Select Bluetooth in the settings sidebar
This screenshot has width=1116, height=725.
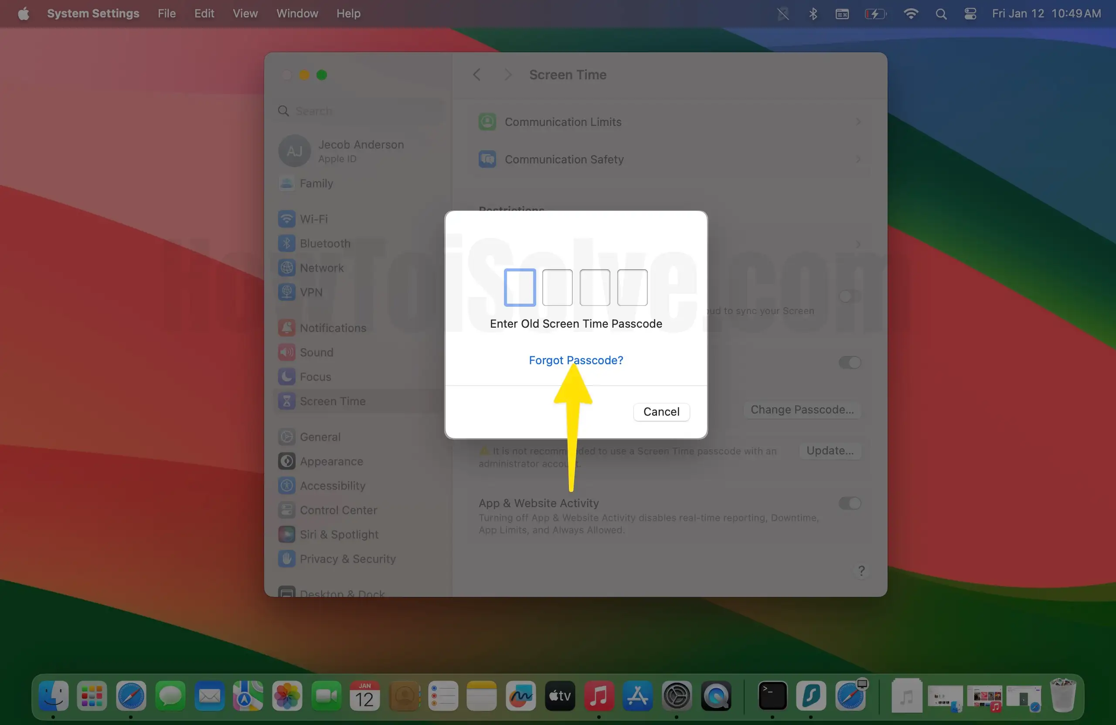325,243
